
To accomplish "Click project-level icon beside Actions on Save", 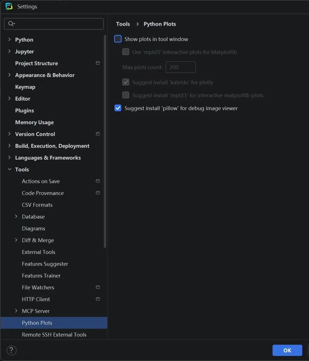I will [98, 181].
